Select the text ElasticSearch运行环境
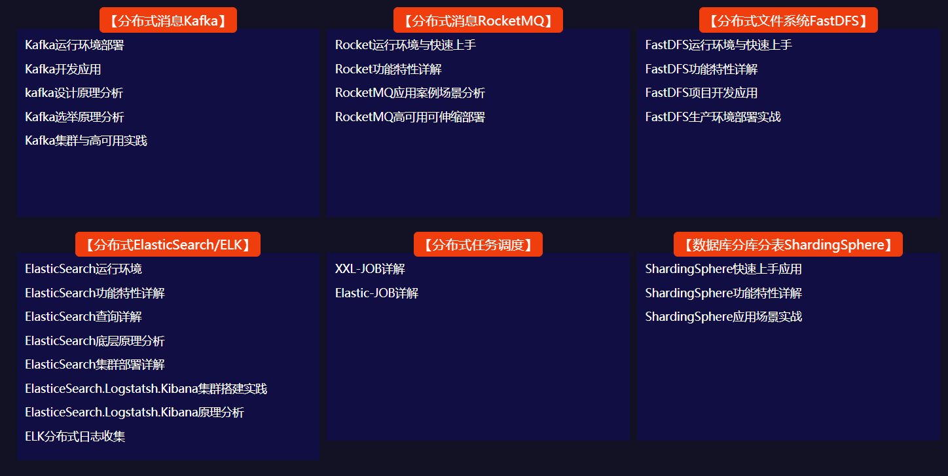 pos(83,269)
